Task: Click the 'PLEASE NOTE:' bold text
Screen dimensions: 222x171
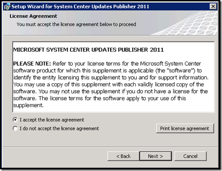Action: coord(32,63)
